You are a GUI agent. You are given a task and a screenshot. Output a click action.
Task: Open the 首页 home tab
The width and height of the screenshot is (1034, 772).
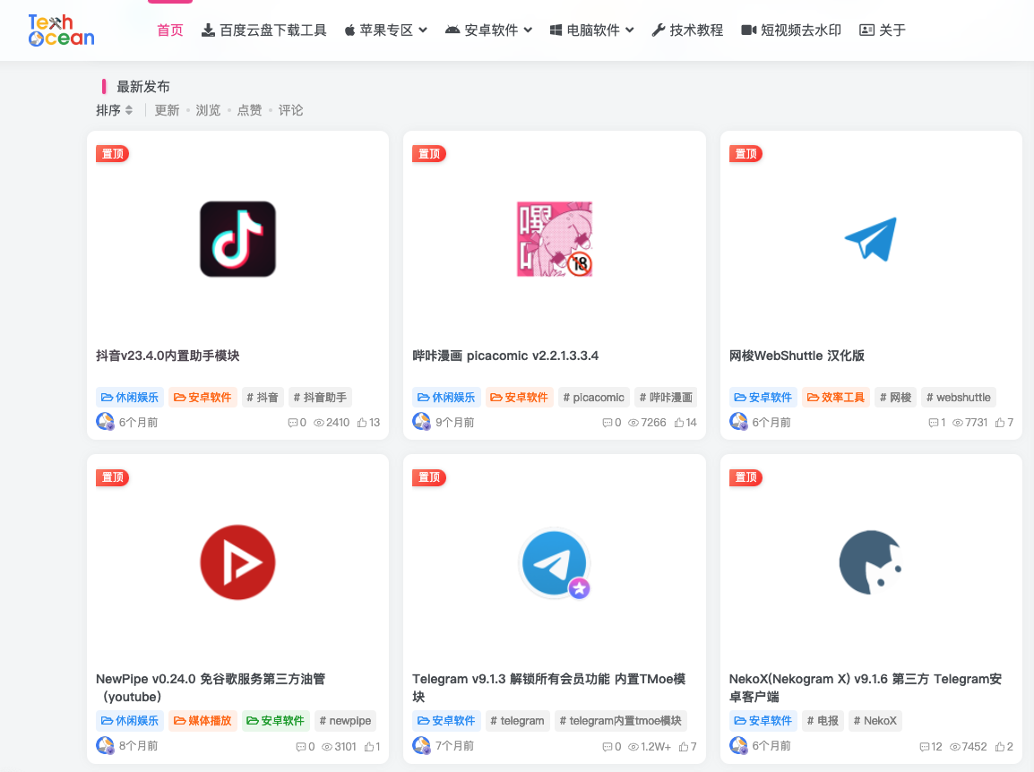coord(170,30)
